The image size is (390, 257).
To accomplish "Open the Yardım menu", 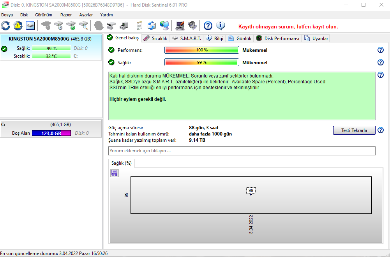I will pyautogui.click(x=106, y=15).
